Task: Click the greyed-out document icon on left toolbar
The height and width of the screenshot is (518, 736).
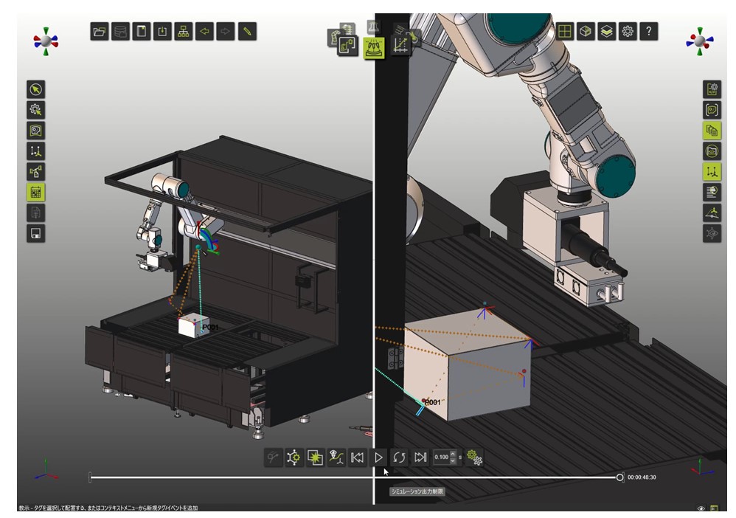Action: pyautogui.click(x=35, y=213)
